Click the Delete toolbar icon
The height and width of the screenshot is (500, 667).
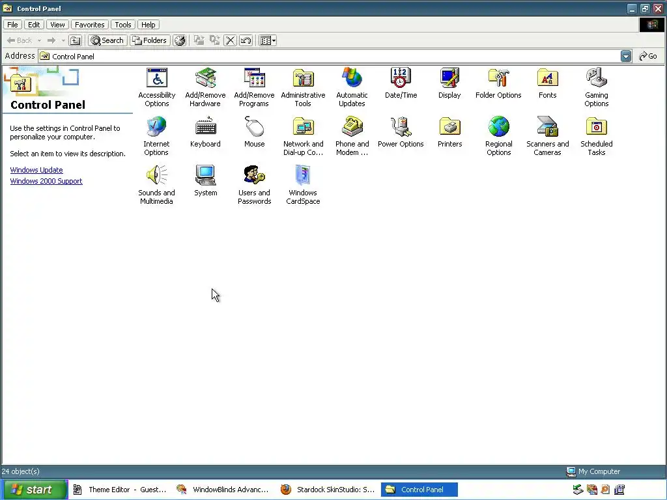(230, 40)
